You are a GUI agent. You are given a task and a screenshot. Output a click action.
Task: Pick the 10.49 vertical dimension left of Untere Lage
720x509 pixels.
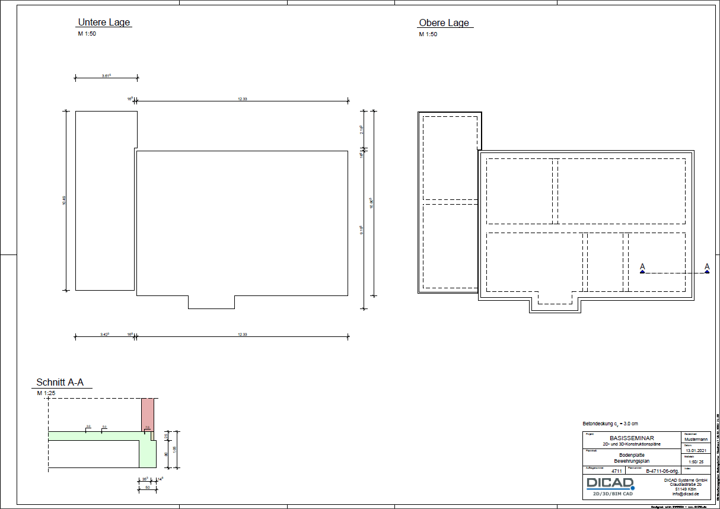tap(64, 201)
